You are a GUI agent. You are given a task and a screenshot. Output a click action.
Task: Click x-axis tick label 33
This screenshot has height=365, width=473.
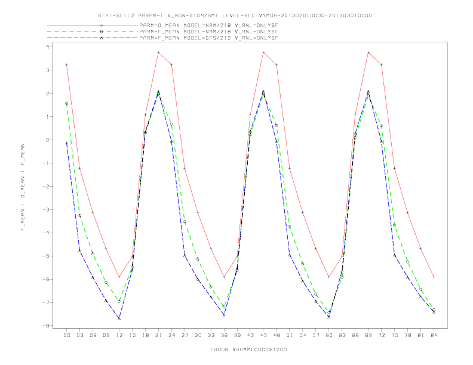point(211,335)
